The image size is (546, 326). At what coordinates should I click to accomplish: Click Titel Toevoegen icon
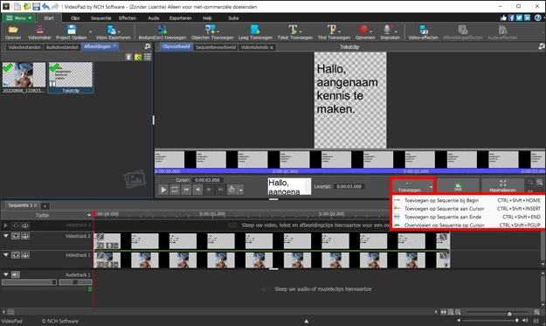pos(334,32)
